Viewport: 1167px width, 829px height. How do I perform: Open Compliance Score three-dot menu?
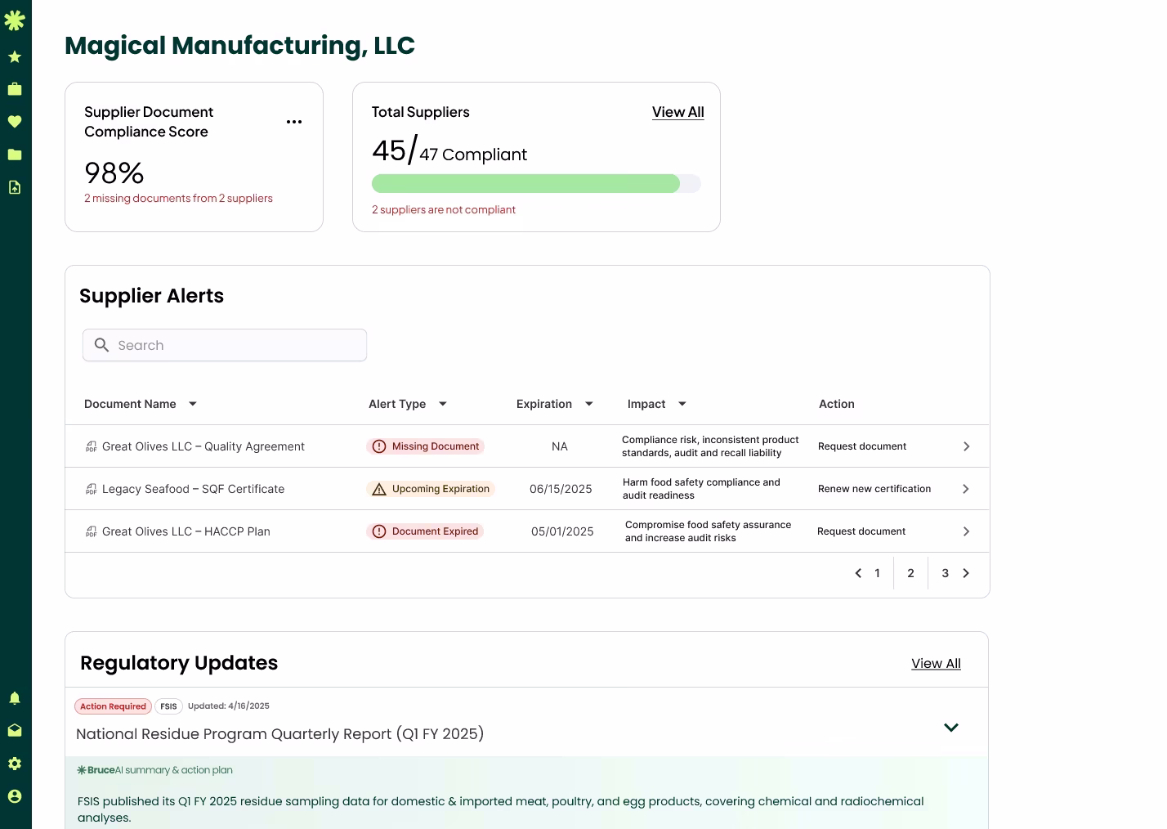click(294, 122)
